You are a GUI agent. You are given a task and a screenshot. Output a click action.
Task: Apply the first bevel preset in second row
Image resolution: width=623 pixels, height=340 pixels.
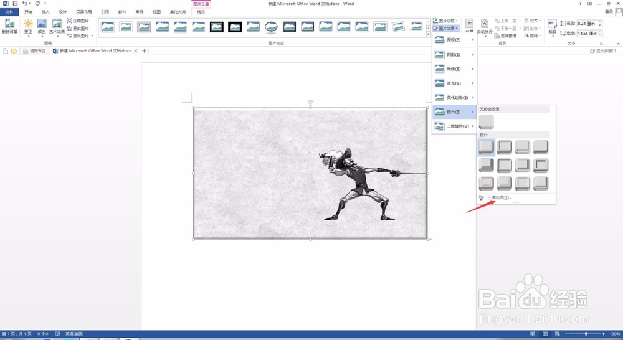pyautogui.click(x=487, y=165)
